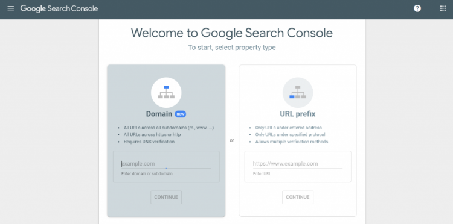Screen dimensions: 453x224
Task: Click 'Only URLs under entered address' bullet
Action: (x=288, y=128)
